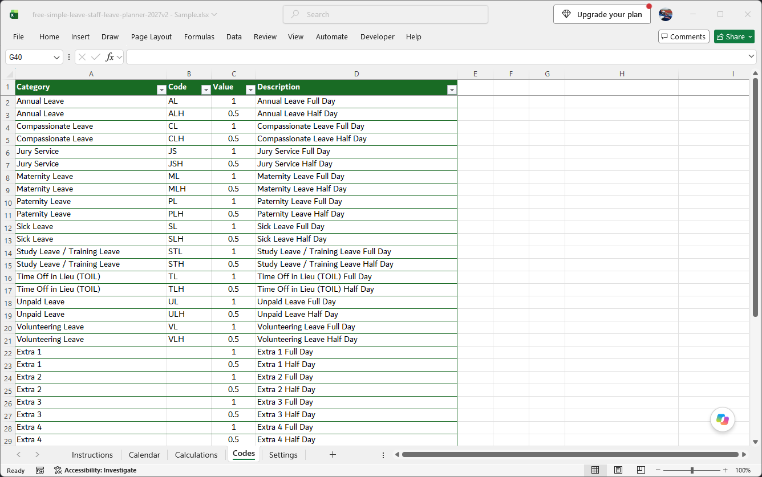Switch to Page Break Preview icon
This screenshot has width=762, height=477.
641,470
